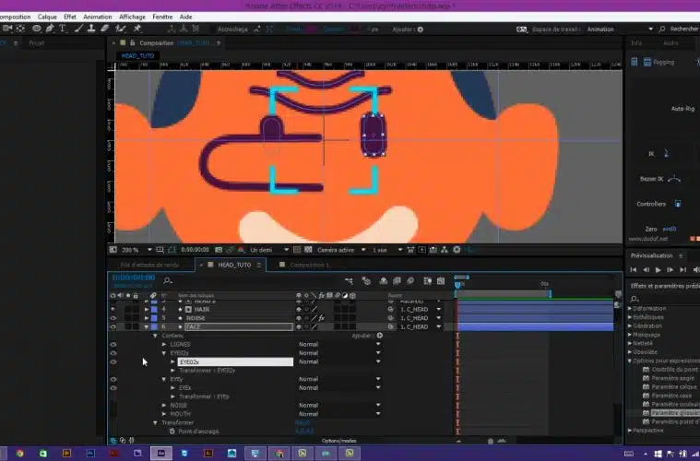Click the timeline search magnifier icon
The image size is (700, 461).
[168, 280]
